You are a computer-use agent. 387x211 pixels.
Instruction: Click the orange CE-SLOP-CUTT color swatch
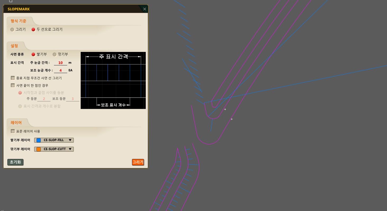point(39,149)
